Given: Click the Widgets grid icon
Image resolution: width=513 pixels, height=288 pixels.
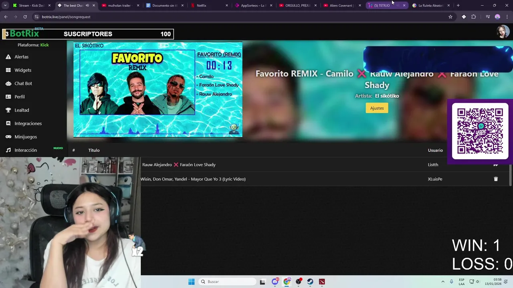Looking at the screenshot, I should [8, 70].
